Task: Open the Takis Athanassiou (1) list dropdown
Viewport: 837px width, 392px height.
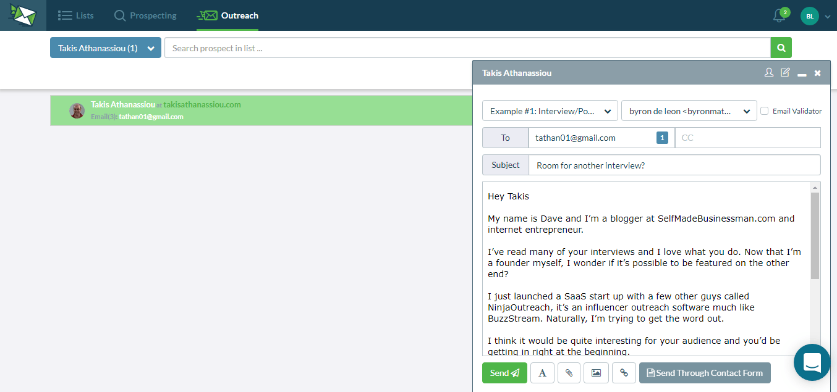Action: pos(106,48)
